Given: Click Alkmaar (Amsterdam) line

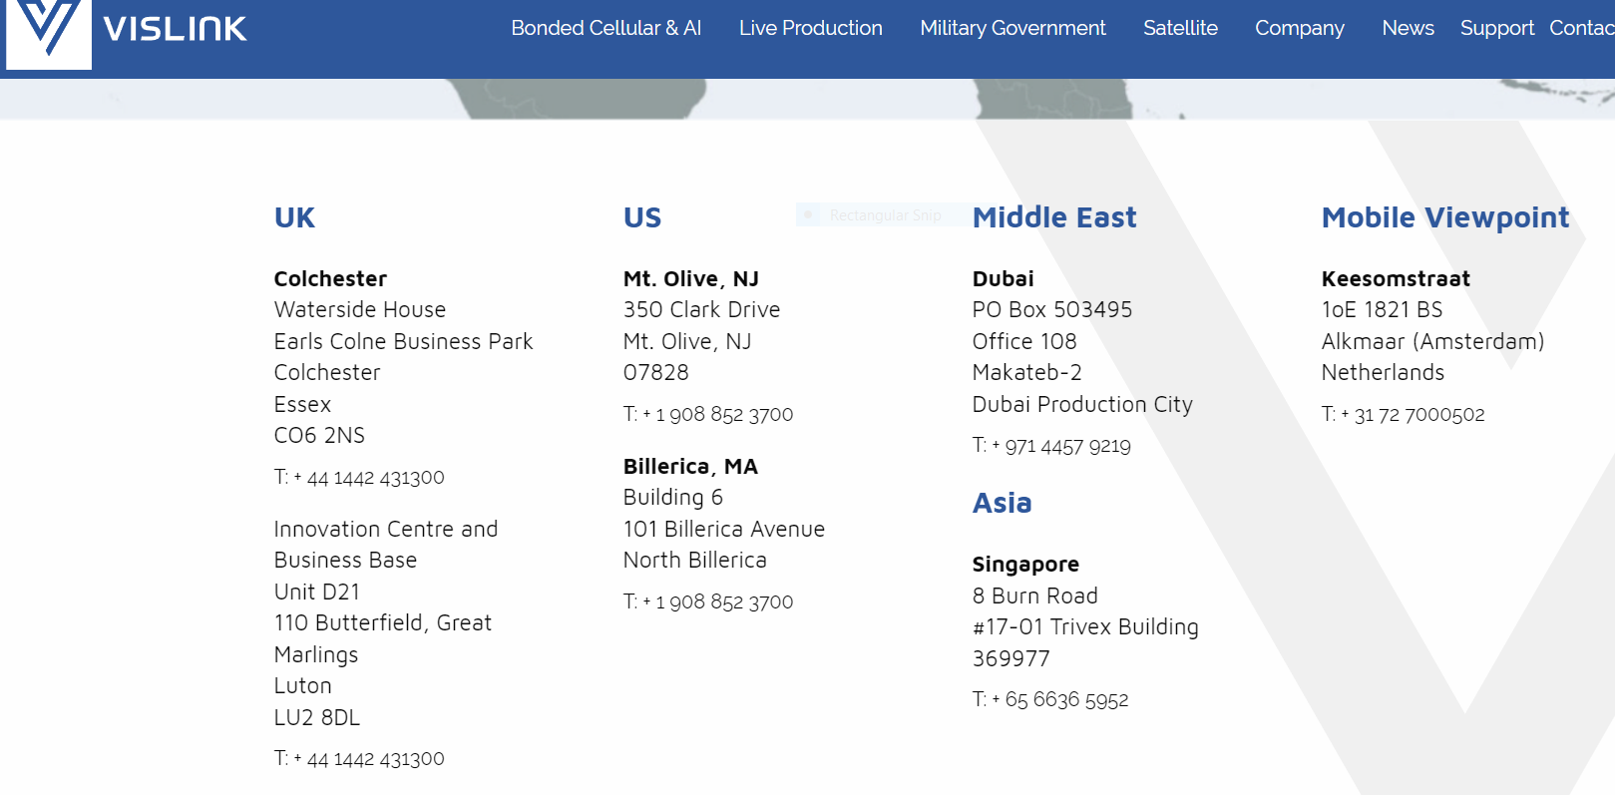Looking at the screenshot, I should (x=1432, y=342).
